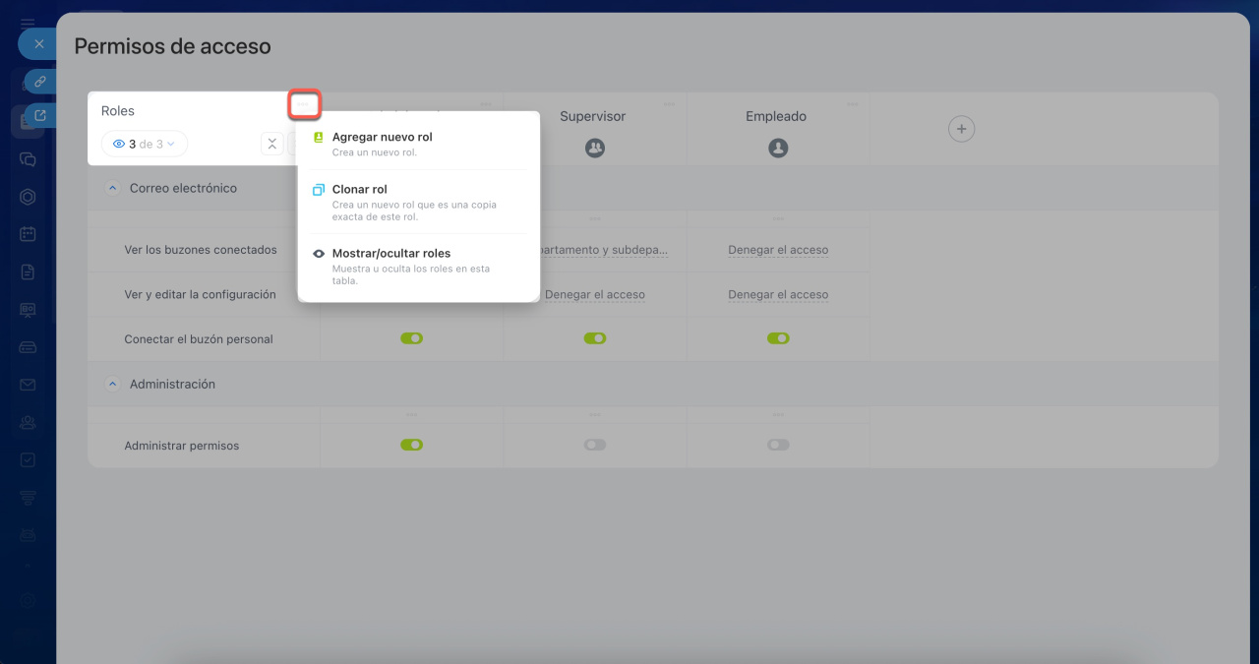Click the Supervisor group avatar icon
Viewport: 1259px width, 664px height.
pos(594,148)
